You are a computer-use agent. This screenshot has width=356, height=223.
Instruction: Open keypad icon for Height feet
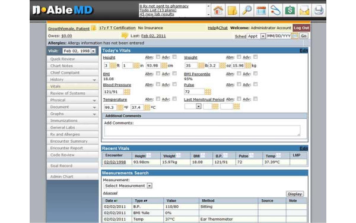point(113,65)
